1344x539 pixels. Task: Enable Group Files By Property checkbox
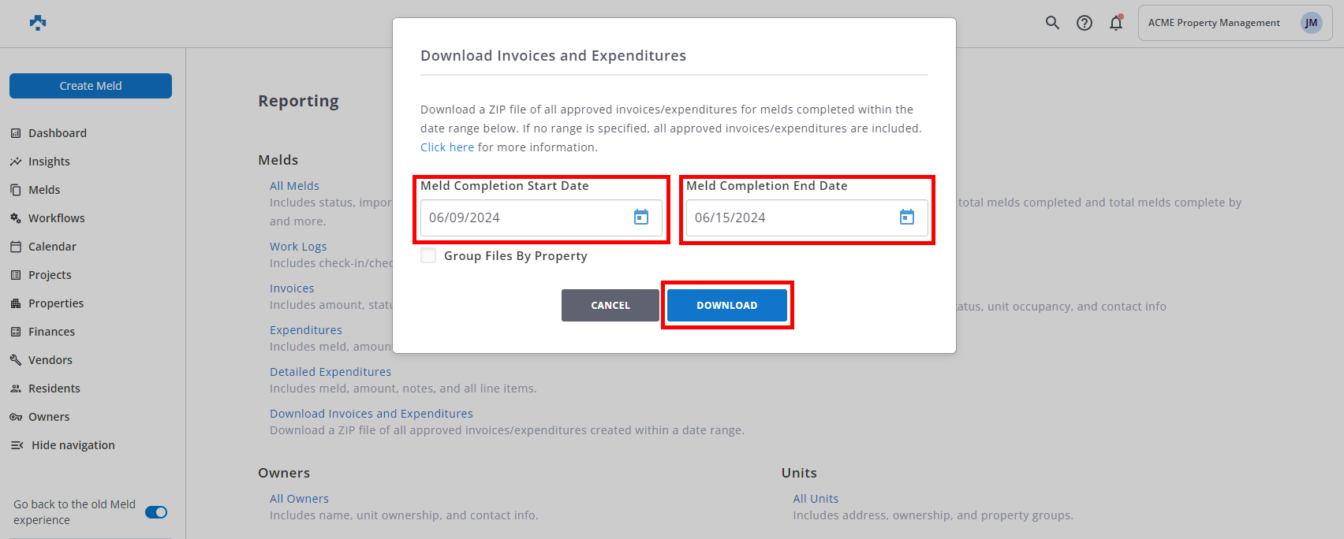[x=428, y=255]
